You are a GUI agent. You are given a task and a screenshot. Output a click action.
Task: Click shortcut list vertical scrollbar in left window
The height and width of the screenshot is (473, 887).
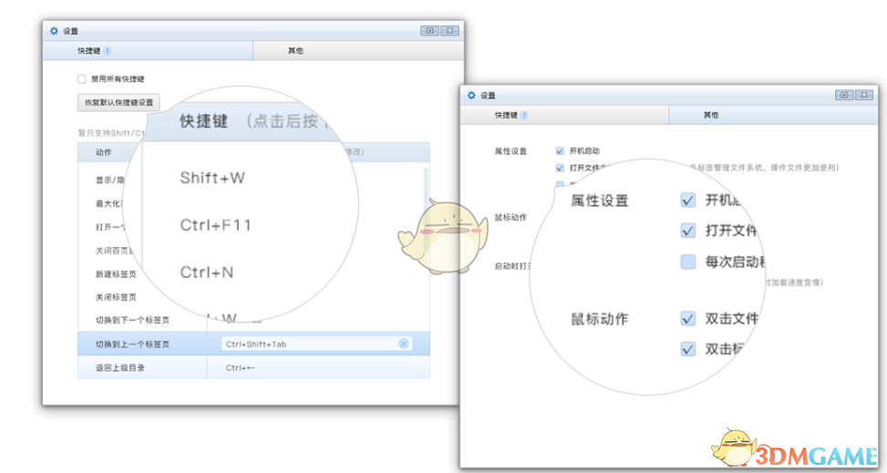tap(426, 210)
